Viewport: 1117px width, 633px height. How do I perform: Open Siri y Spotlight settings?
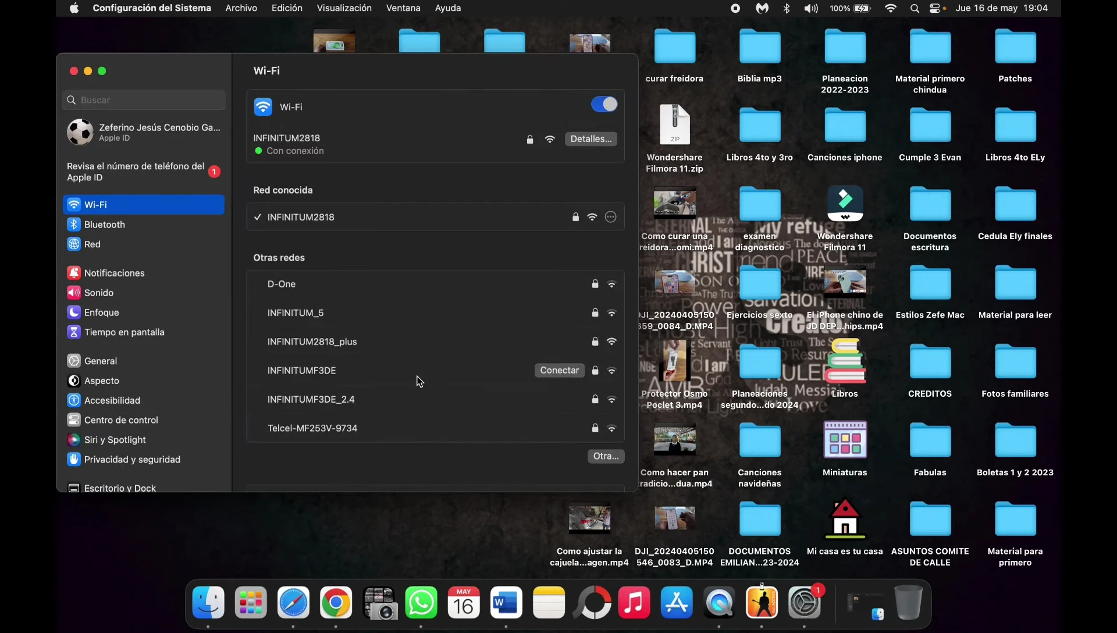click(144, 440)
